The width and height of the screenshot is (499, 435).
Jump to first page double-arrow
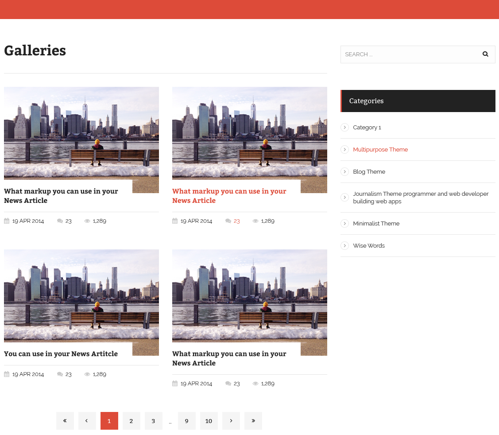[x=65, y=421]
